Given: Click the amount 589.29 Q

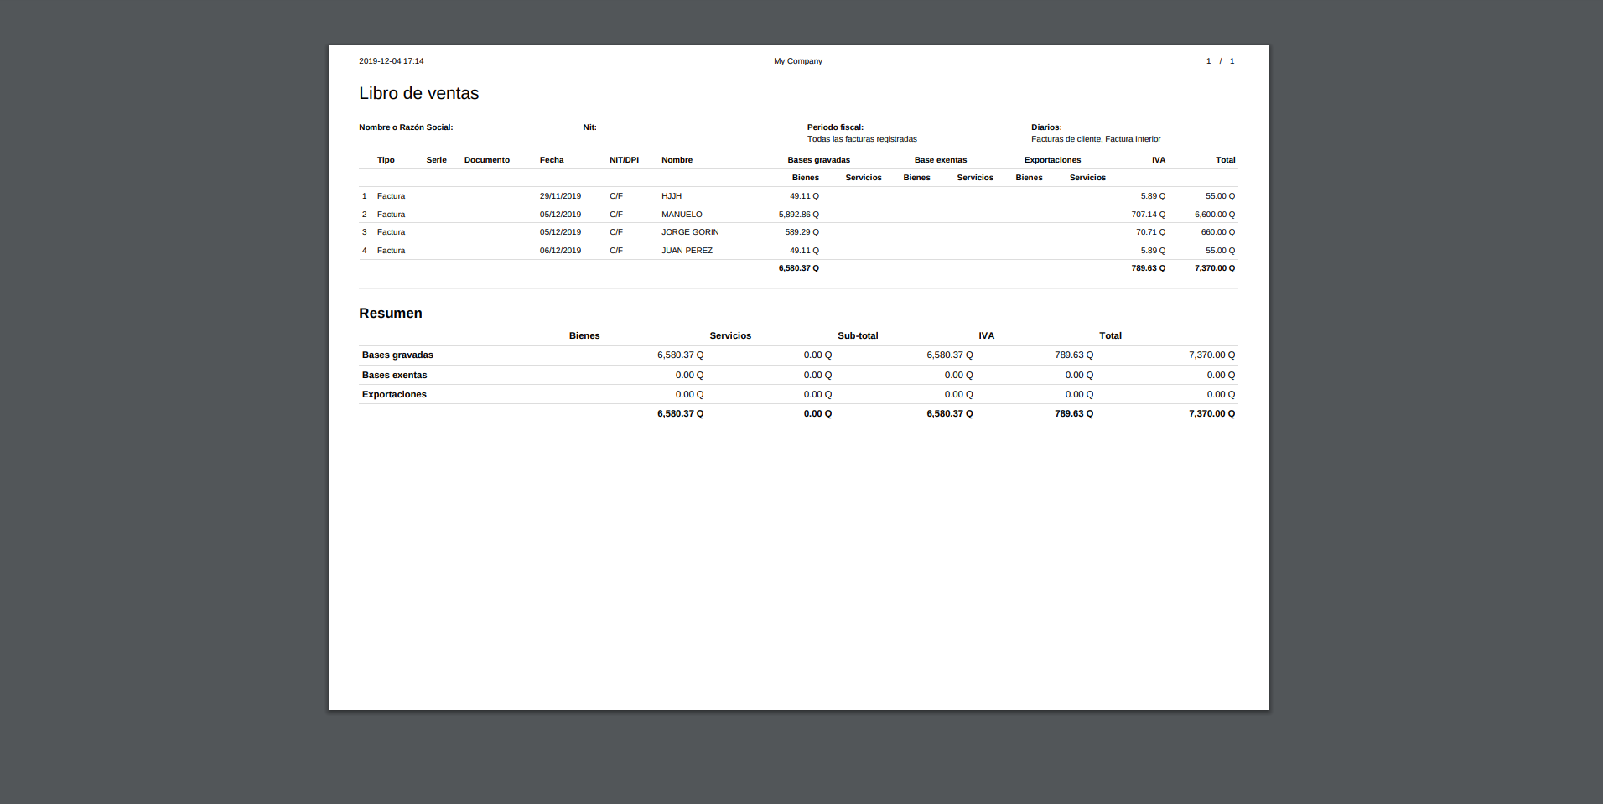Looking at the screenshot, I should (x=802, y=232).
